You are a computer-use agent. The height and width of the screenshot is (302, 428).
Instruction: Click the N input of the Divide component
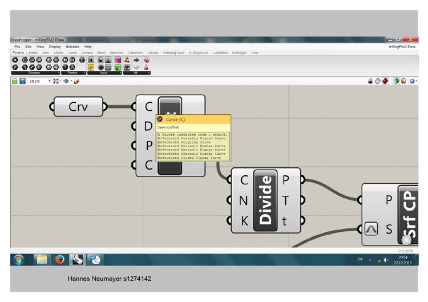(244, 200)
